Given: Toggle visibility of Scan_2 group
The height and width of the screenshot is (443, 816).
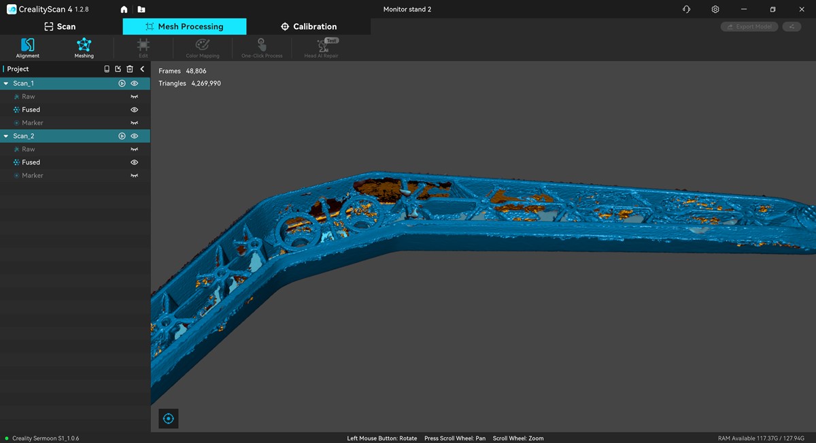Looking at the screenshot, I should tap(135, 136).
